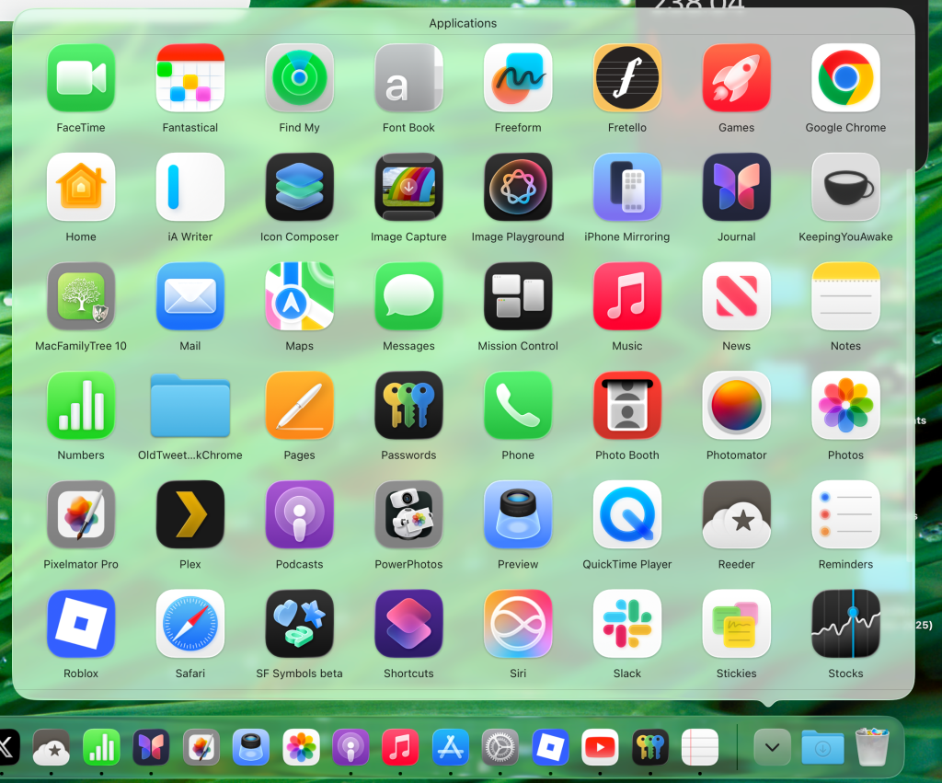Open the Stocks app
This screenshot has width=942, height=783.
pyautogui.click(x=845, y=624)
